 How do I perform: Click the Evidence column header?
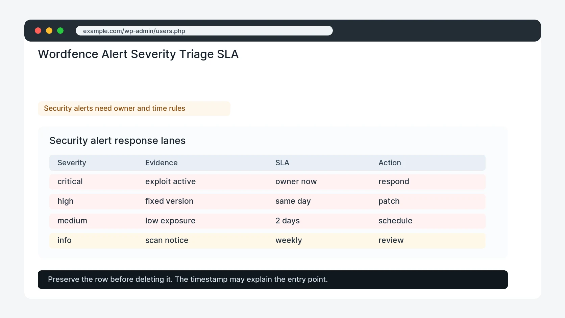pos(161,163)
